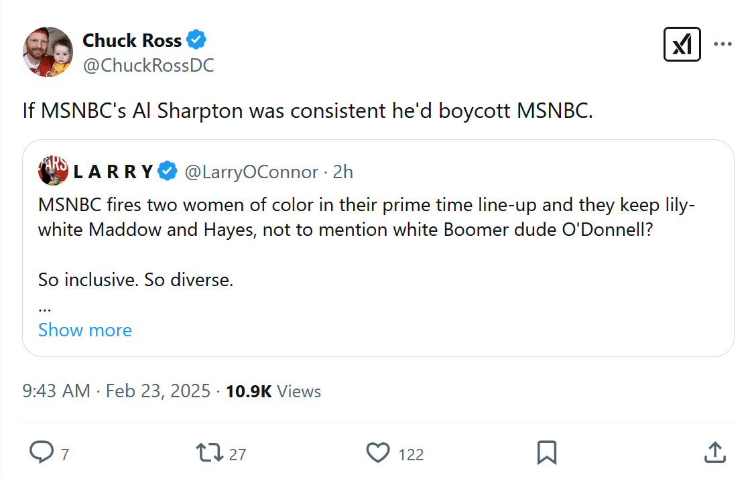
Task: Visit the @ChuckRossDC handle
Action: point(148,65)
